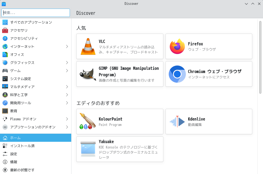Expand the 科学と工学 category chevron
Viewport: 263px width, 174px height.
click(67, 95)
